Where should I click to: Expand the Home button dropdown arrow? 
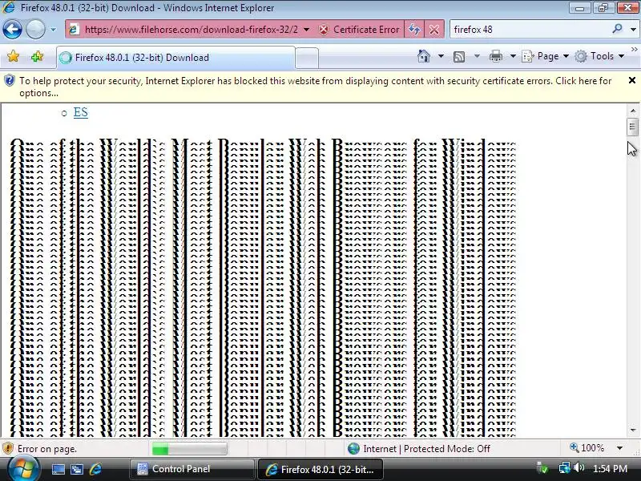pos(441,56)
